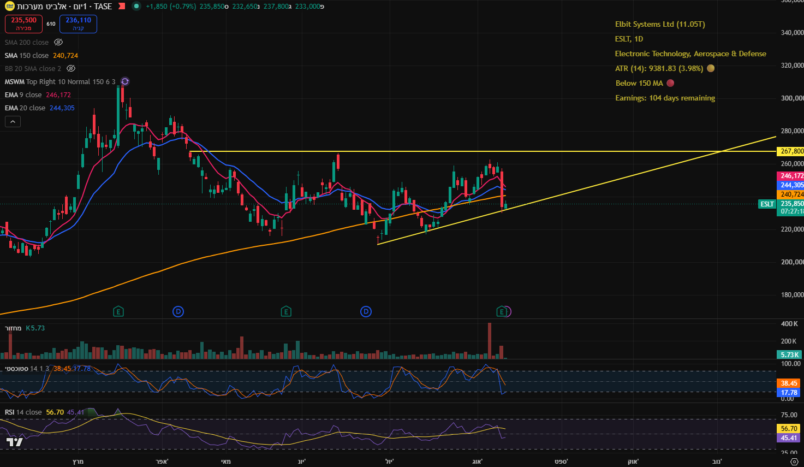The image size is (804, 467).
Task: Select the BB 20 SMA close legend name
Action: pyautogui.click(x=33, y=68)
